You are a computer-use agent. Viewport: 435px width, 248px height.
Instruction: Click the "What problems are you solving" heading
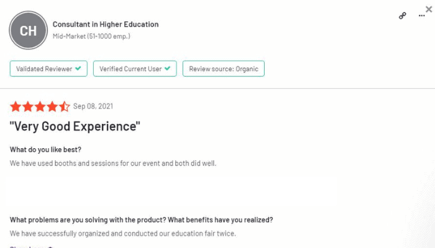coord(142,220)
